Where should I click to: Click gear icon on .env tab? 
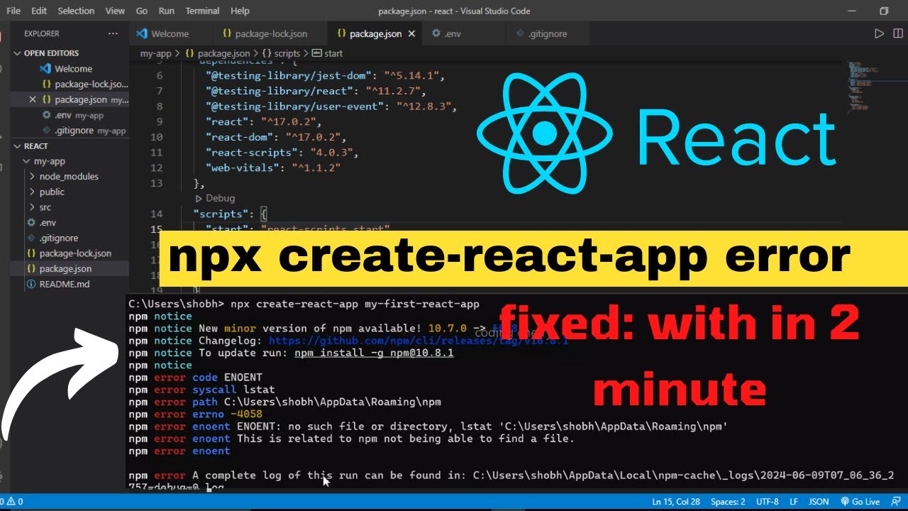click(x=436, y=33)
